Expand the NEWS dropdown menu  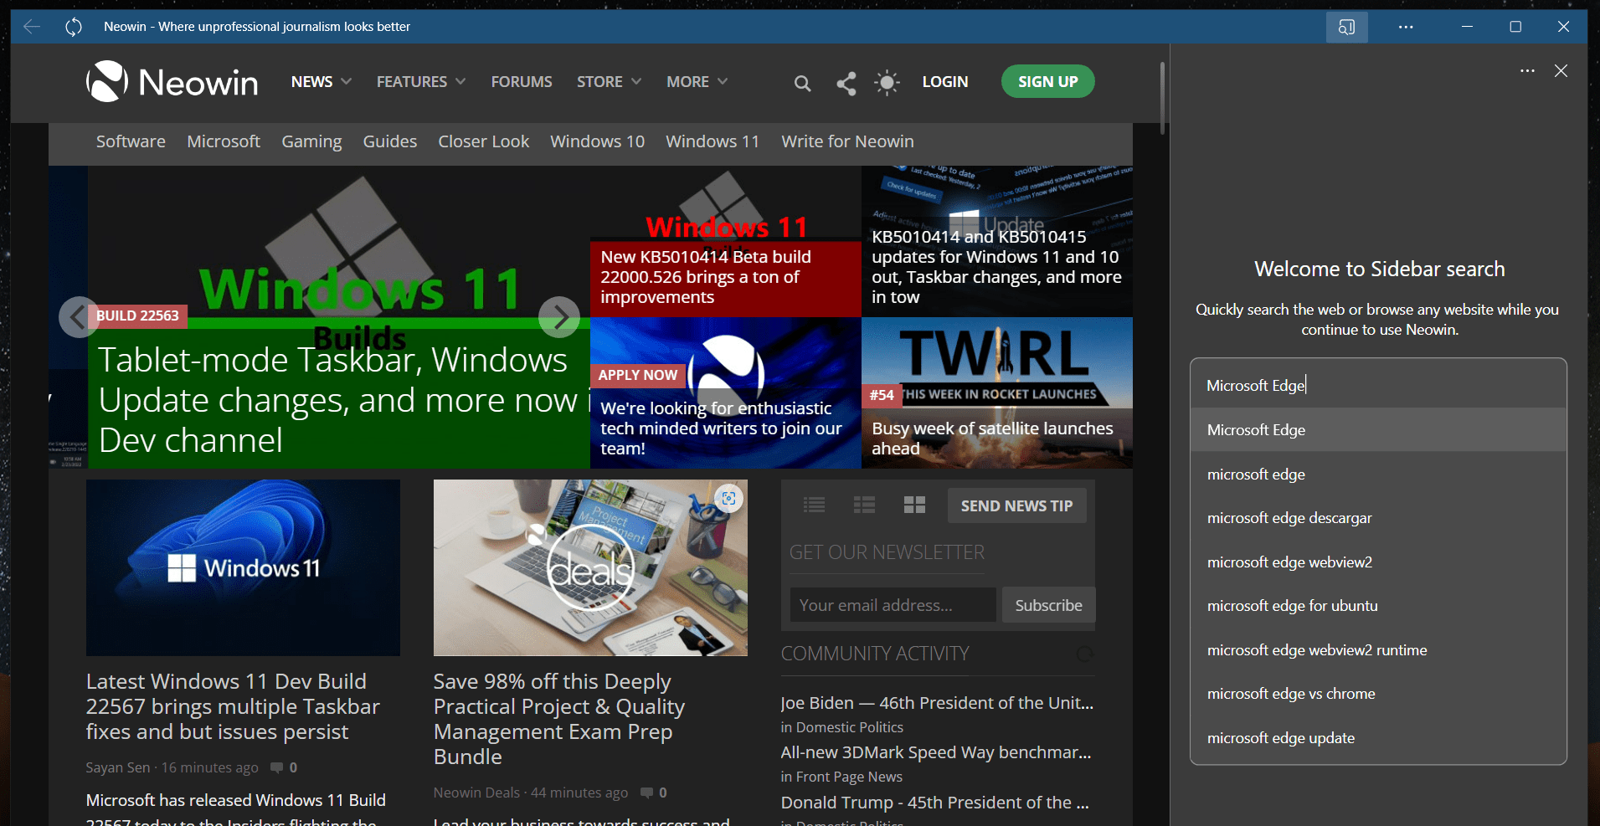pyautogui.click(x=322, y=82)
